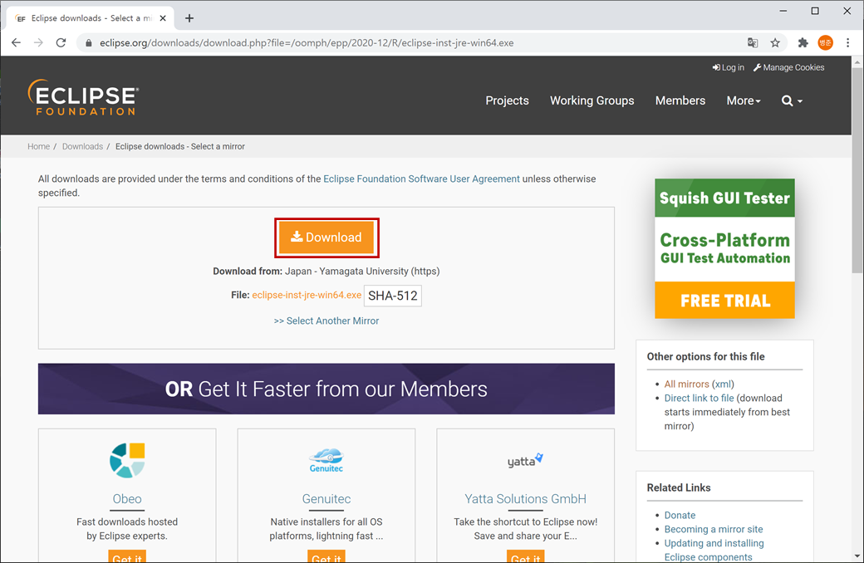Image resolution: width=864 pixels, height=563 pixels.
Task: Open a new tab with plus icon
Action: 189,18
